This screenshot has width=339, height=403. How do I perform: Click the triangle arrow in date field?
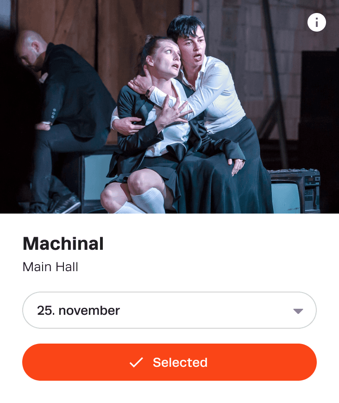[298, 311]
